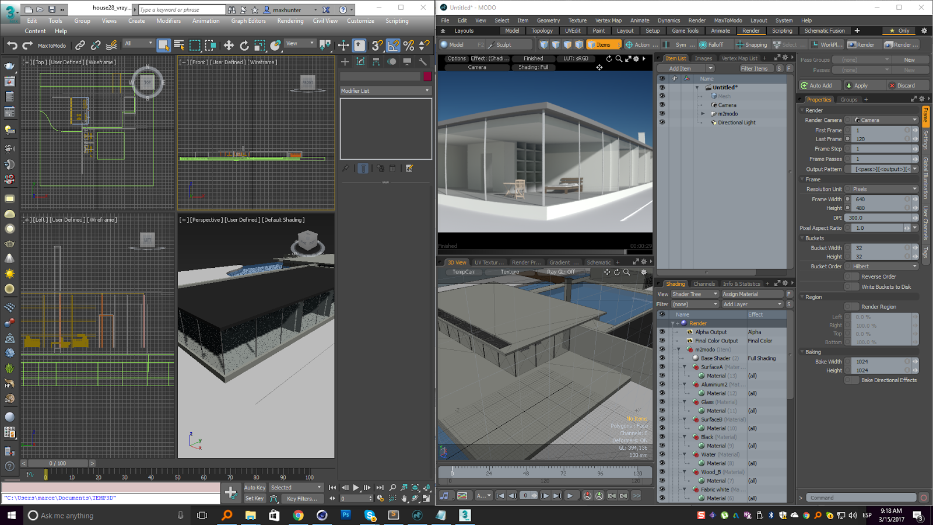Open File Explorer from the taskbar

pyautogui.click(x=250, y=515)
